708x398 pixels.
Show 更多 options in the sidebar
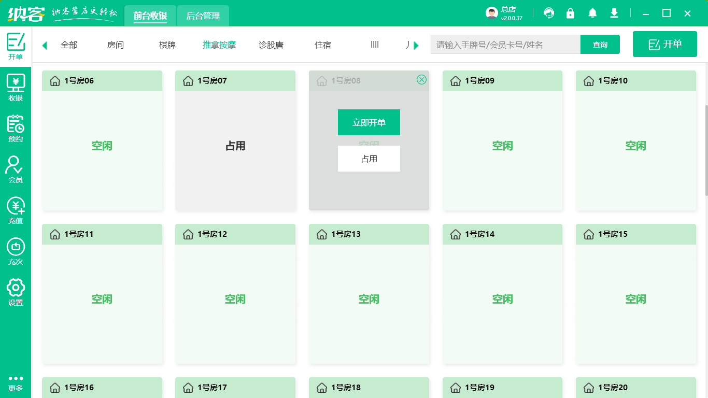pyautogui.click(x=16, y=383)
